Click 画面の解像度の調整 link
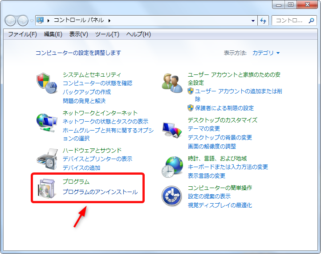321x254 pixels. tap(211, 146)
